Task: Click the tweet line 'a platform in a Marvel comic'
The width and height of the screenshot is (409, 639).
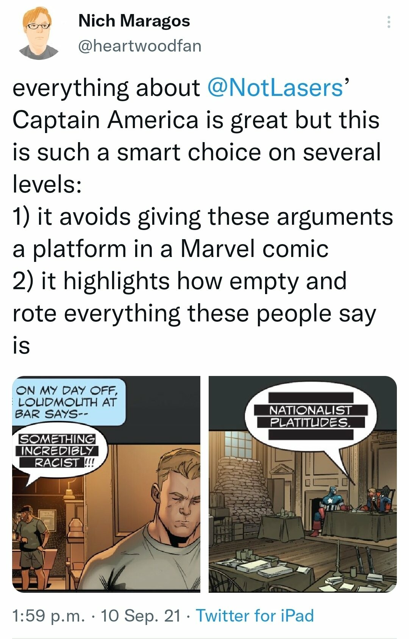Action: [x=170, y=249]
